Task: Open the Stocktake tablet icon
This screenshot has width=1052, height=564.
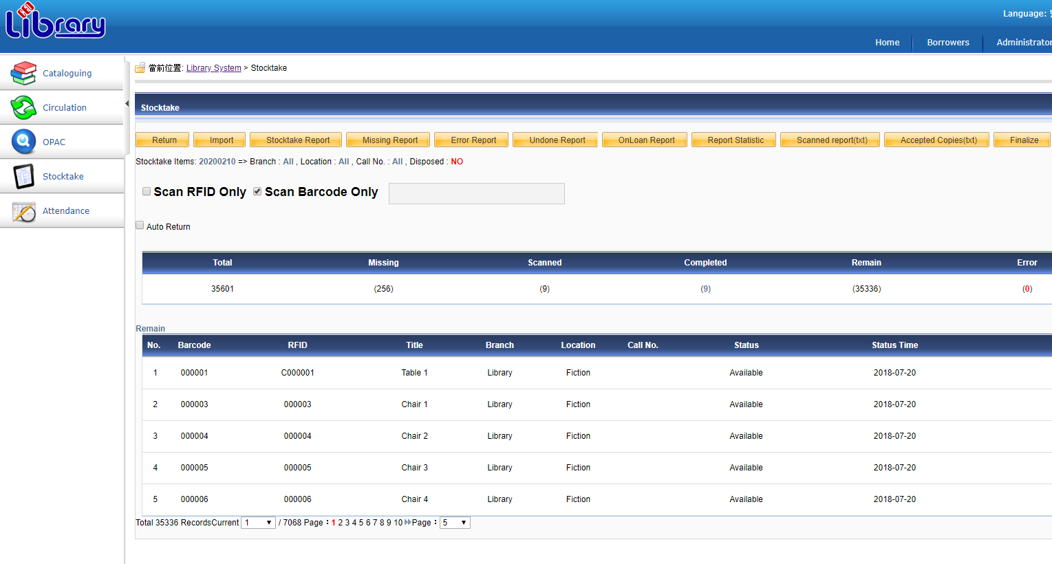Action: [x=23, y=176]
